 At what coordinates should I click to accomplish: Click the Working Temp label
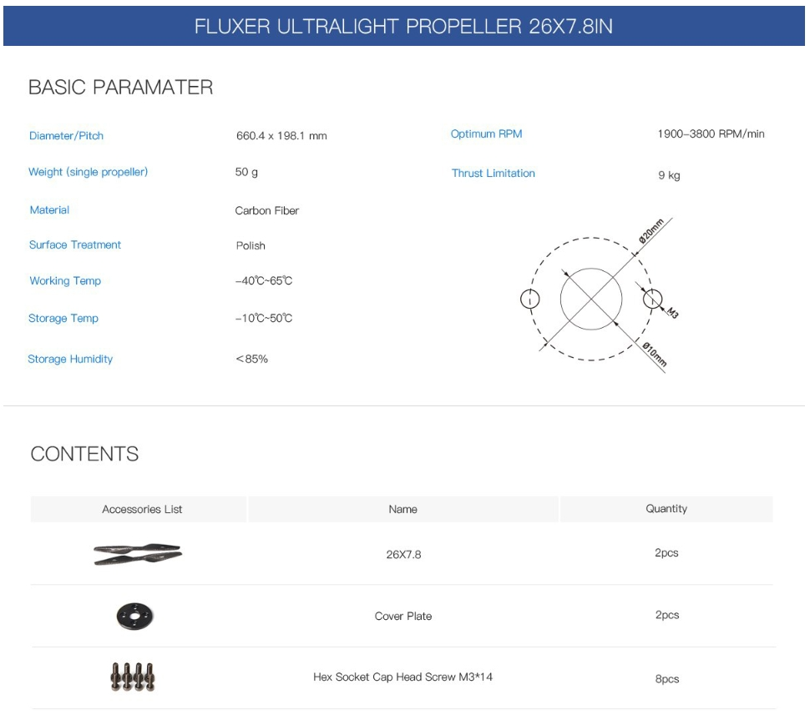point(65,281)
